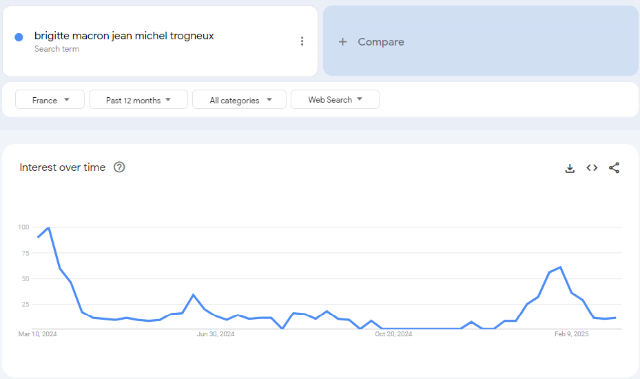Click the 'Jun 30, 2024' axis label

216,334
